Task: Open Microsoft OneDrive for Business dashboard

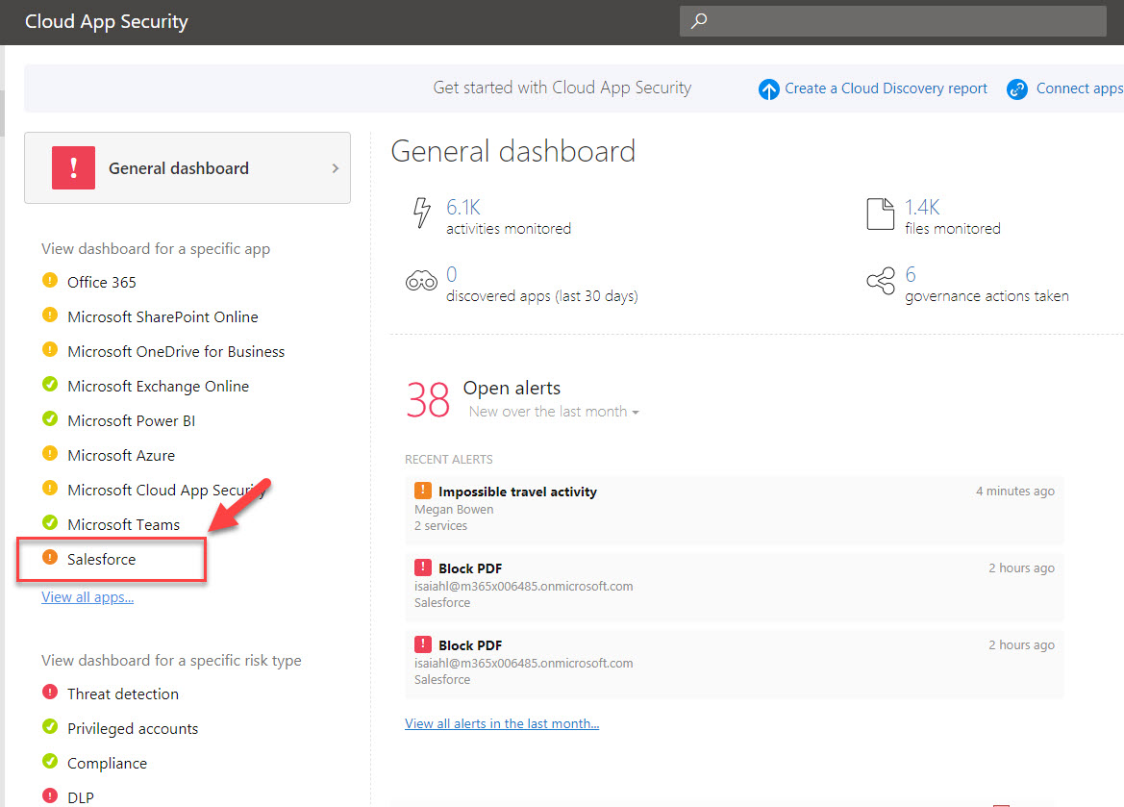Action: point(176,351)
